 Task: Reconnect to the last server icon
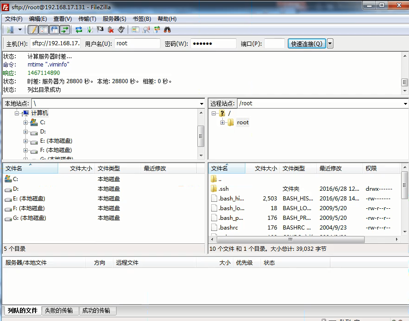tap(121, 30)
